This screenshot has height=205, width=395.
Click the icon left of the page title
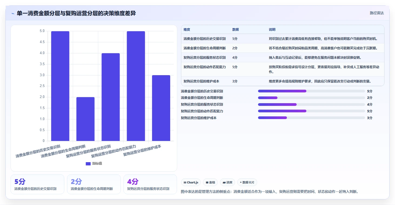click(13, 13)
